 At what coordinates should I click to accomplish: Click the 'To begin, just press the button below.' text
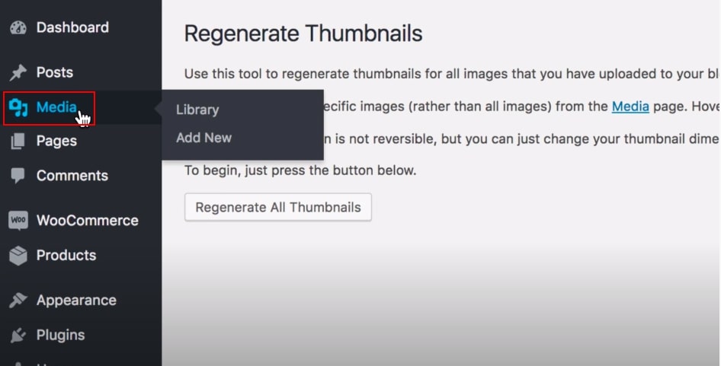pyautogui.click(x=300, y=170)
